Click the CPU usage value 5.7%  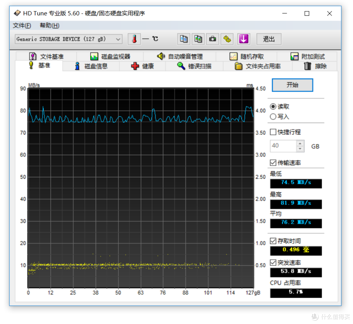[x=296, y=293]
